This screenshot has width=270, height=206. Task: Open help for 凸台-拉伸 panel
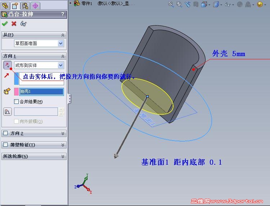pos(63,14)
